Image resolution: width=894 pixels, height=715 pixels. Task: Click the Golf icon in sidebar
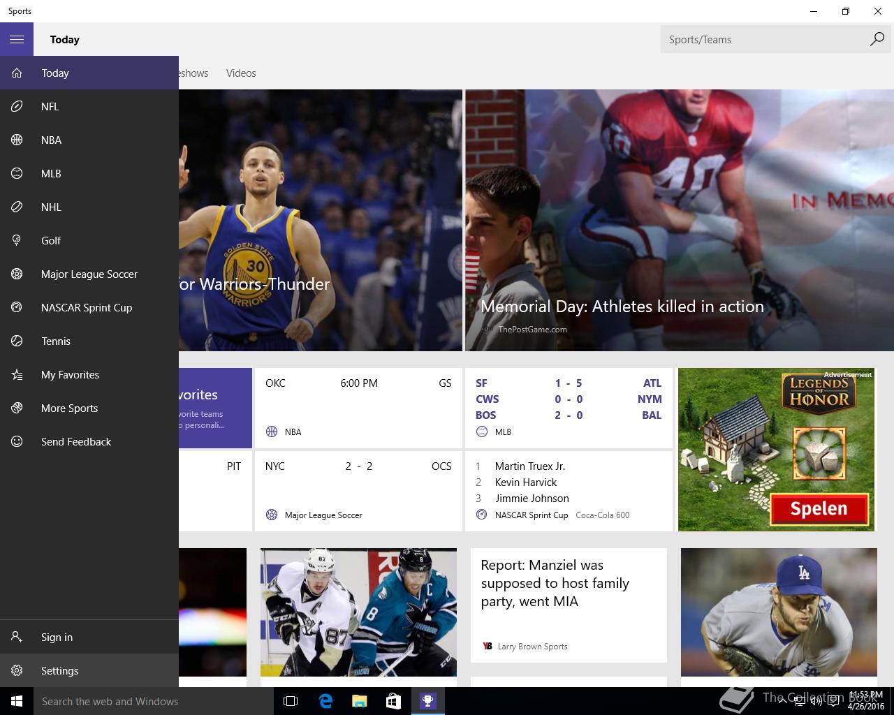[x=17, y=240]
